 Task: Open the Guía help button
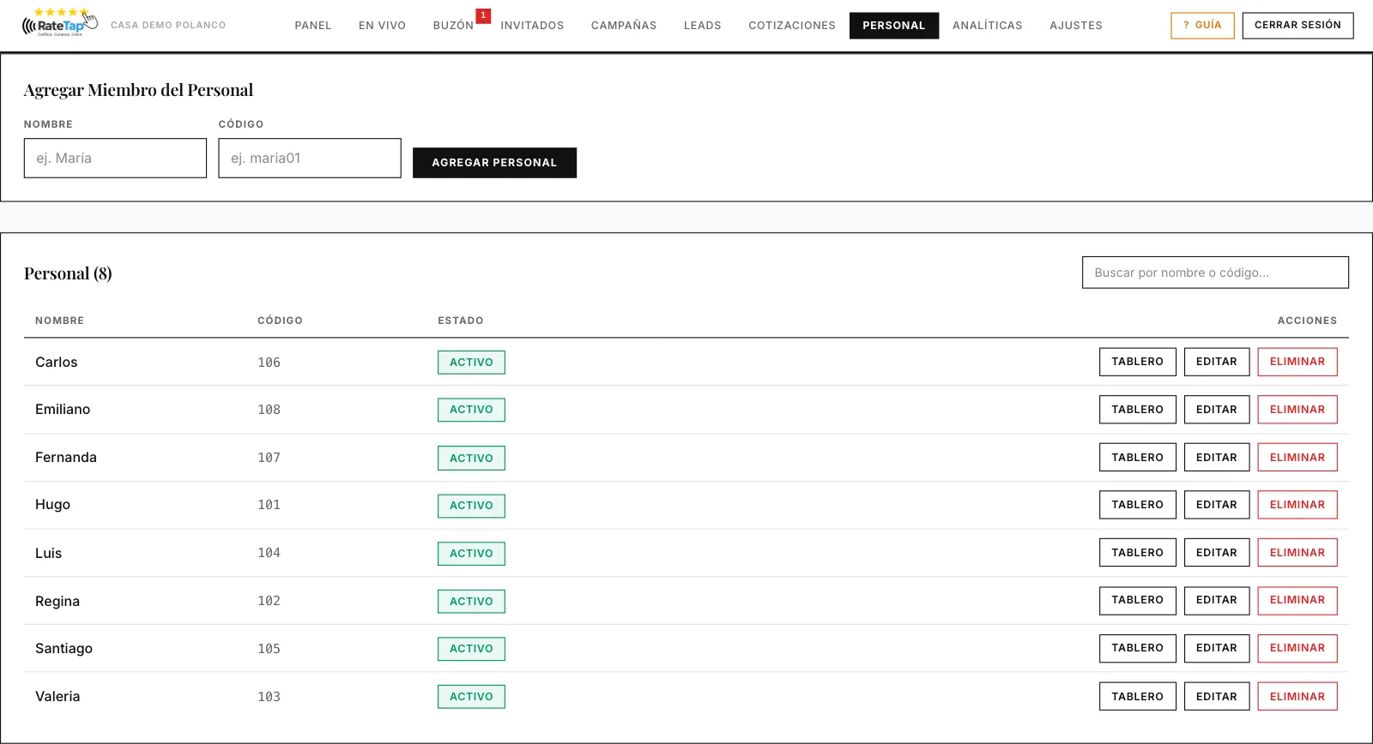[1202, 26]
